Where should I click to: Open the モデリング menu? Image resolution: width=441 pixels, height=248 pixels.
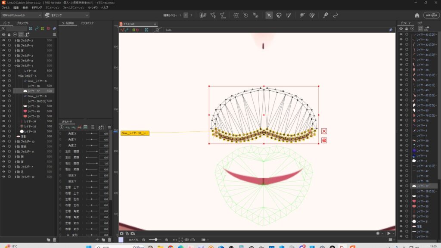(37, 8)
